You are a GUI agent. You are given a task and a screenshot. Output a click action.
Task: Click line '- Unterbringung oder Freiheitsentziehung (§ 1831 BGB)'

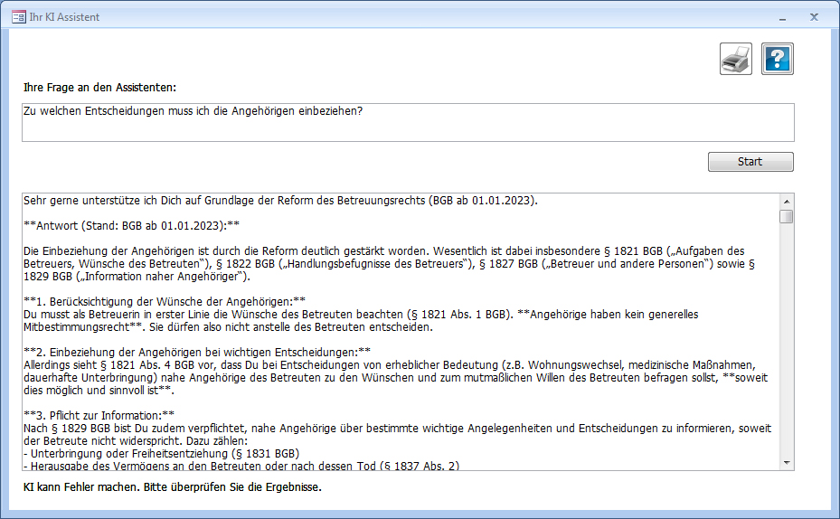click(x=161, y=453)
